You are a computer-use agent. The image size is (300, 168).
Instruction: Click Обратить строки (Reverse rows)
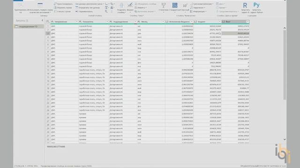click(63, 7)
